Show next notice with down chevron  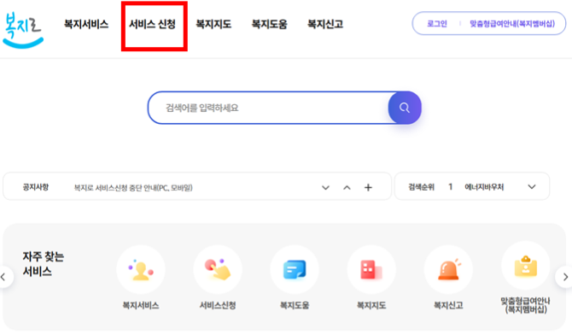(x=325, y=188)
